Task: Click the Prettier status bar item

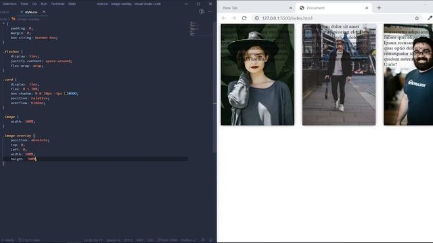Action: [x=188, y=240]
